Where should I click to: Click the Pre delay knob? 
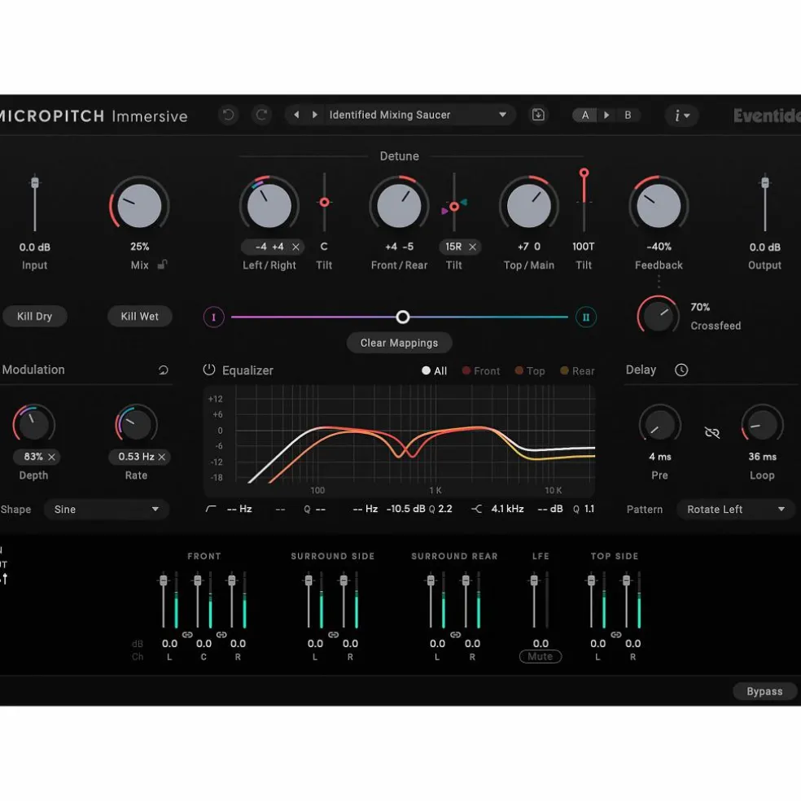[x=659, y=425]
